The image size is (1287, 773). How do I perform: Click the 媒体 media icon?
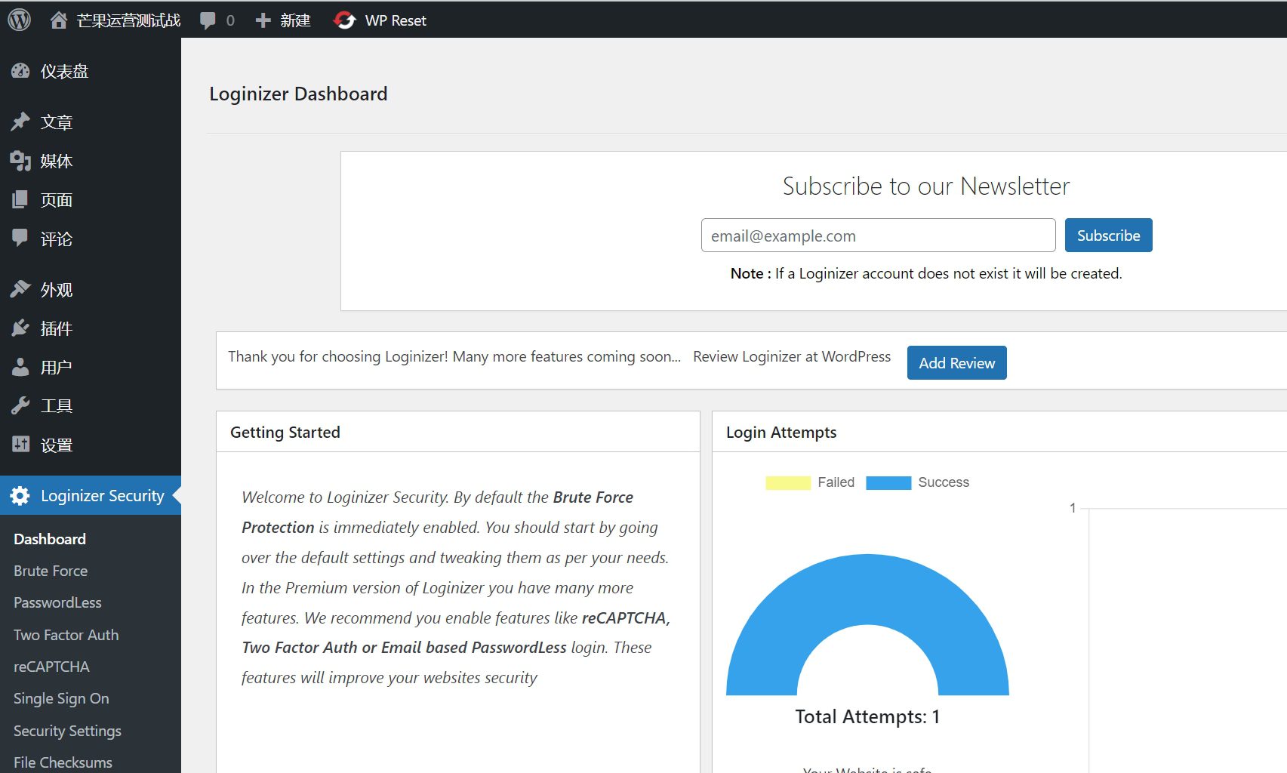(20, 161)
